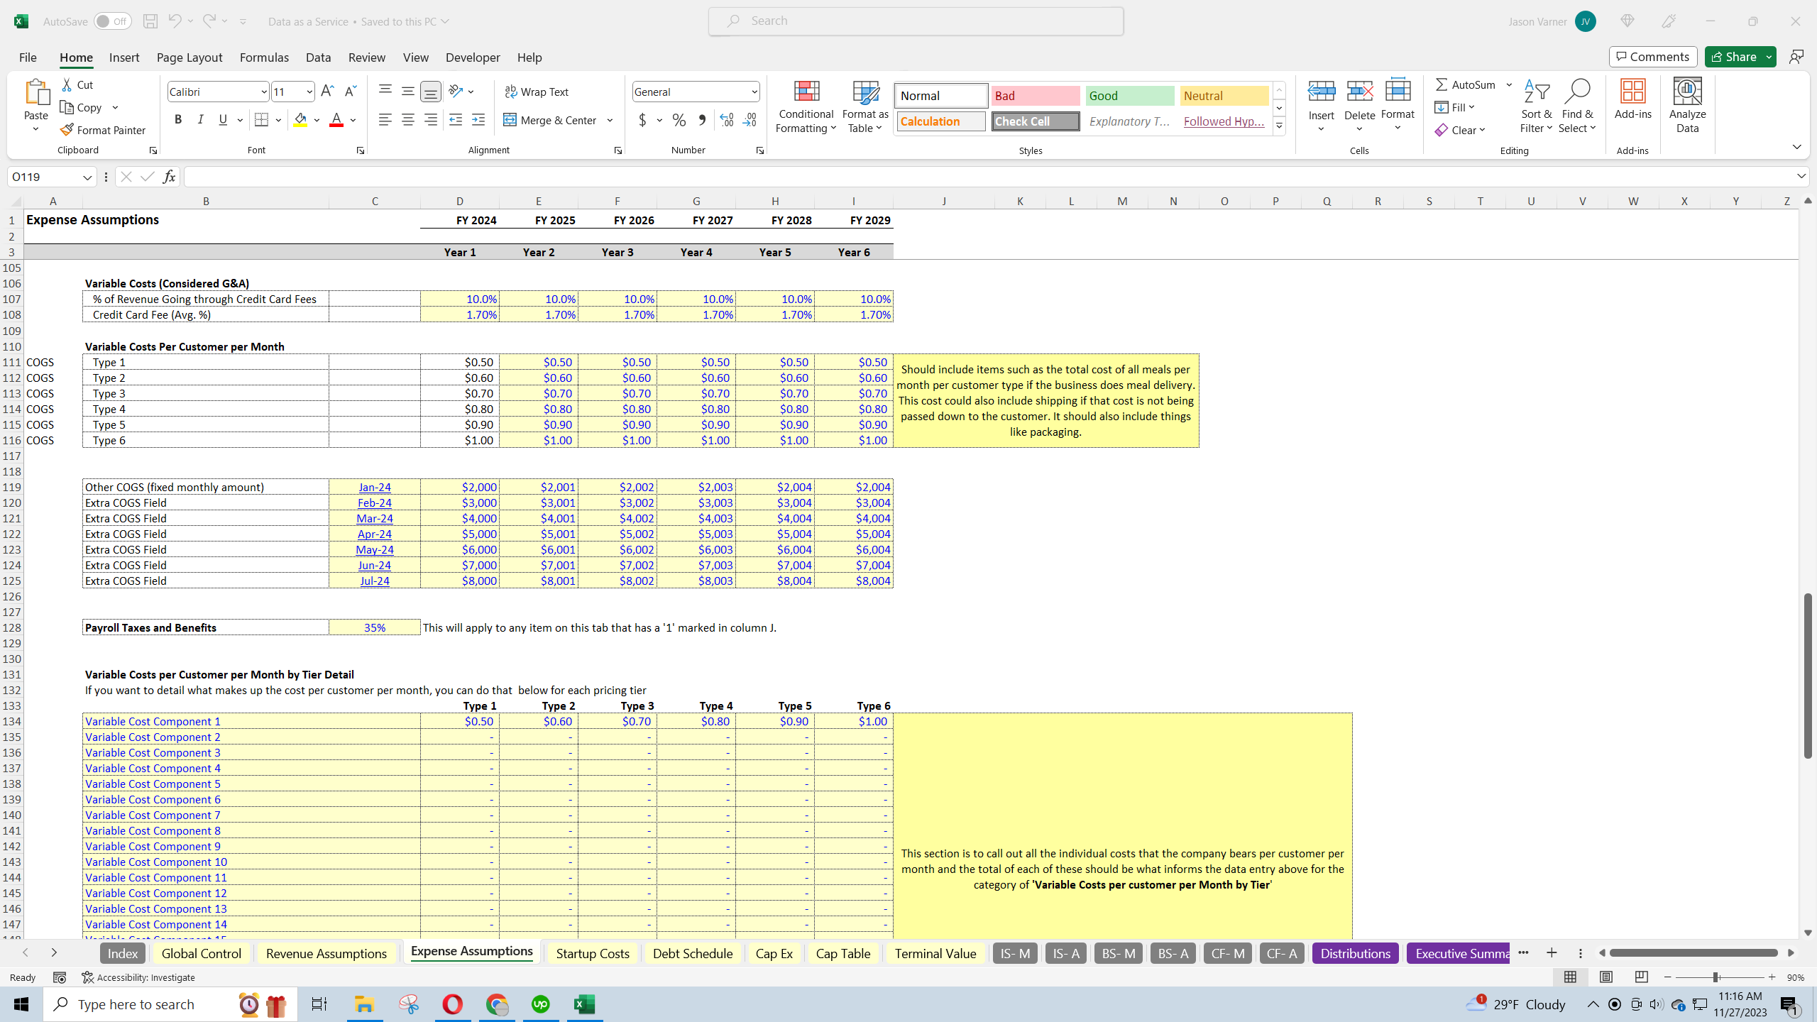Screen dimensions: 1817x1022
Task: Select the Format Painter tool
Action: [104, 129]
